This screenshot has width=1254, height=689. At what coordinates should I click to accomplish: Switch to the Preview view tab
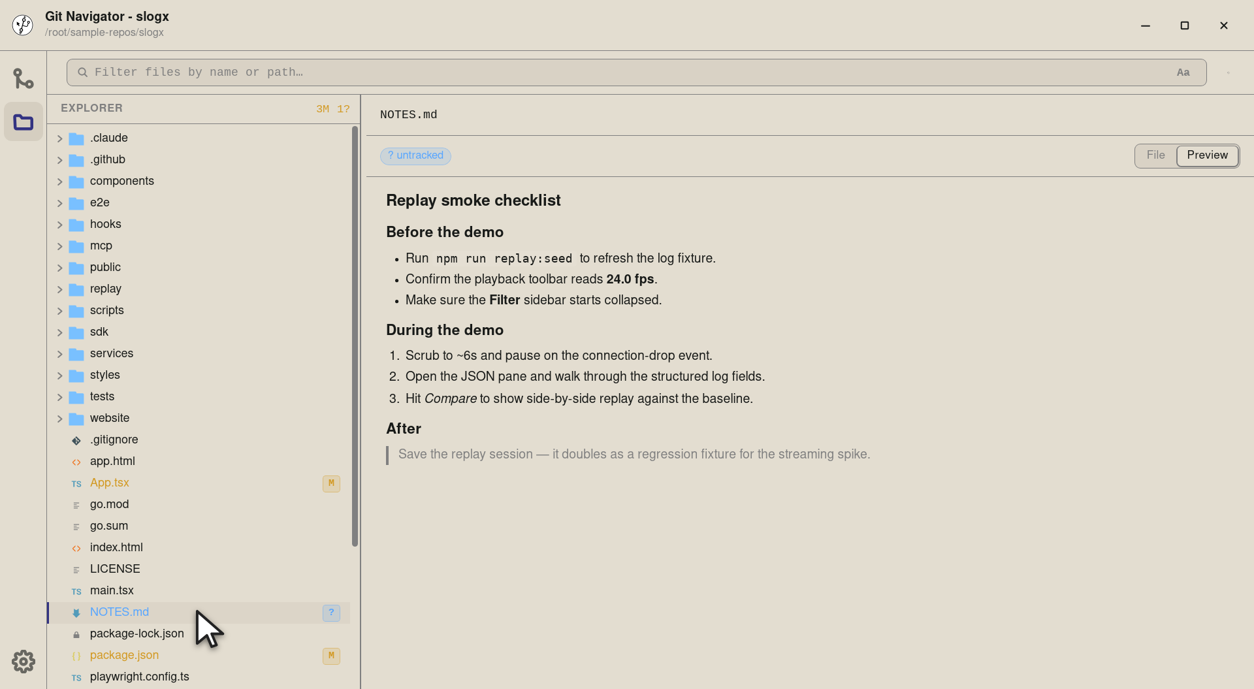(x=1207, y=155)
